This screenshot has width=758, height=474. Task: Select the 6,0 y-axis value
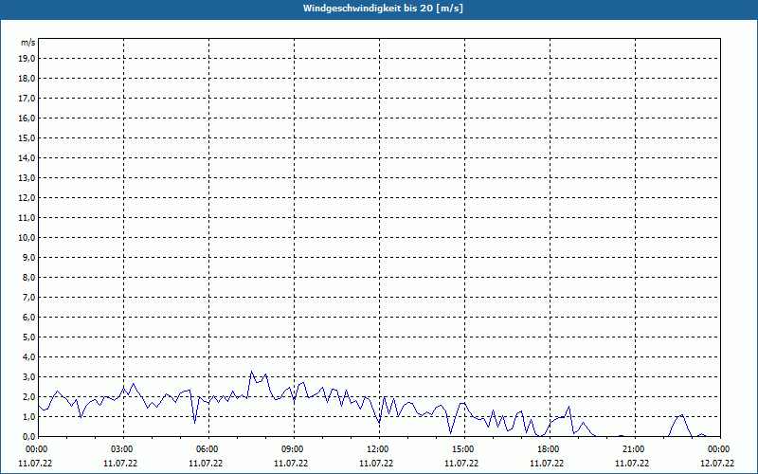pos(29,317)
